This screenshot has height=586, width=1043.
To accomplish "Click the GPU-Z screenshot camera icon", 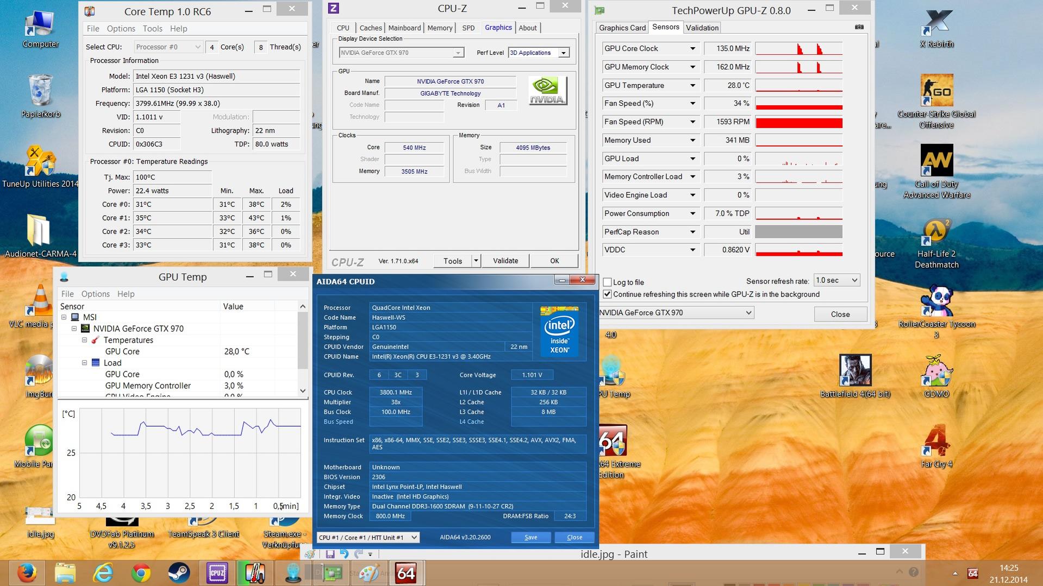I will point(859,27).
